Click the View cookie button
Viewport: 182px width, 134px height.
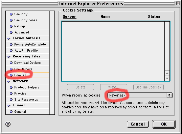click(114, 87)
